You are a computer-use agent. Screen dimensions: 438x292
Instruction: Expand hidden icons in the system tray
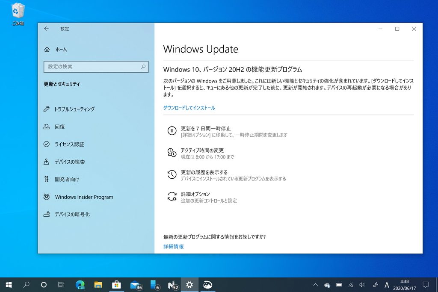(x=315, y=284)
